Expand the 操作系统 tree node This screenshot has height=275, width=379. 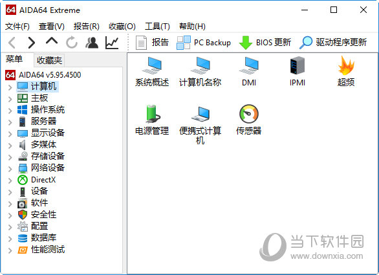10,111
